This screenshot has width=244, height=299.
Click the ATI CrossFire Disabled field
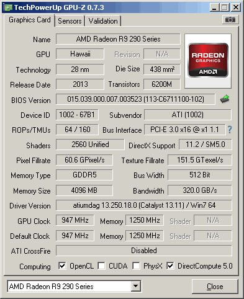[x=144, y=251]
